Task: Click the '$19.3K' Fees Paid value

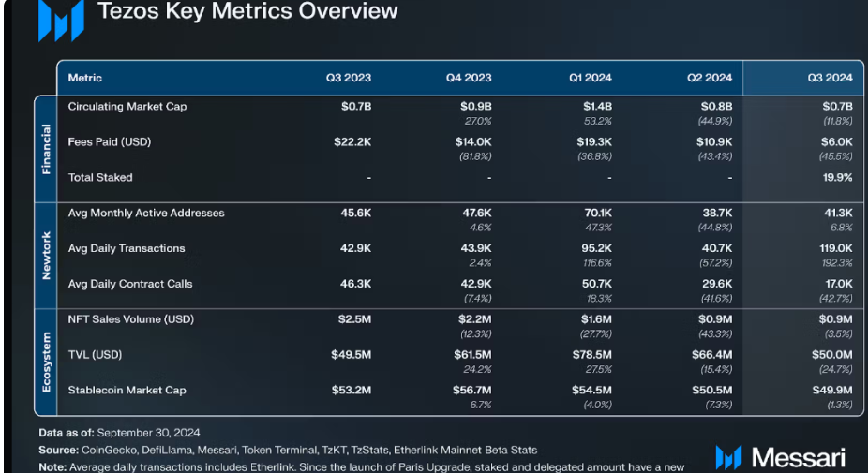Action: pyautogui.click(x=594, y=142)
